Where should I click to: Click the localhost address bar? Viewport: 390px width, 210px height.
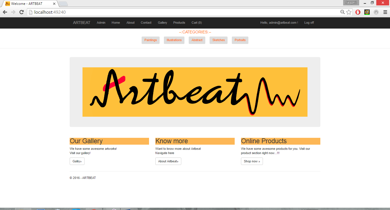[114, 12]
